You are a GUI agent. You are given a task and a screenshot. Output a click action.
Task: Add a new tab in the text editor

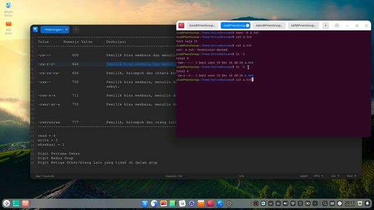pyautogui.click(x=76, y=30)
